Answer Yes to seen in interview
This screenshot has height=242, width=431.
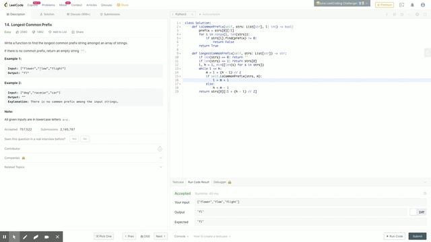[74, 139]
